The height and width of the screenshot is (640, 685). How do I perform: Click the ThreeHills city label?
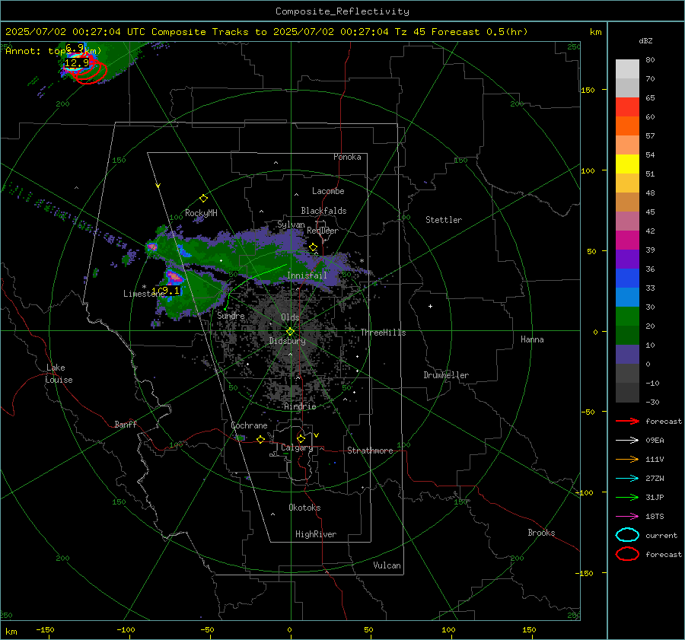[x=383, y=333]
